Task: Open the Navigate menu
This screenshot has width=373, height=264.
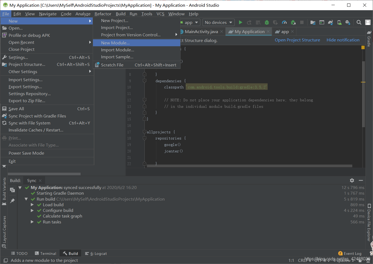Action: pos(48,14)
